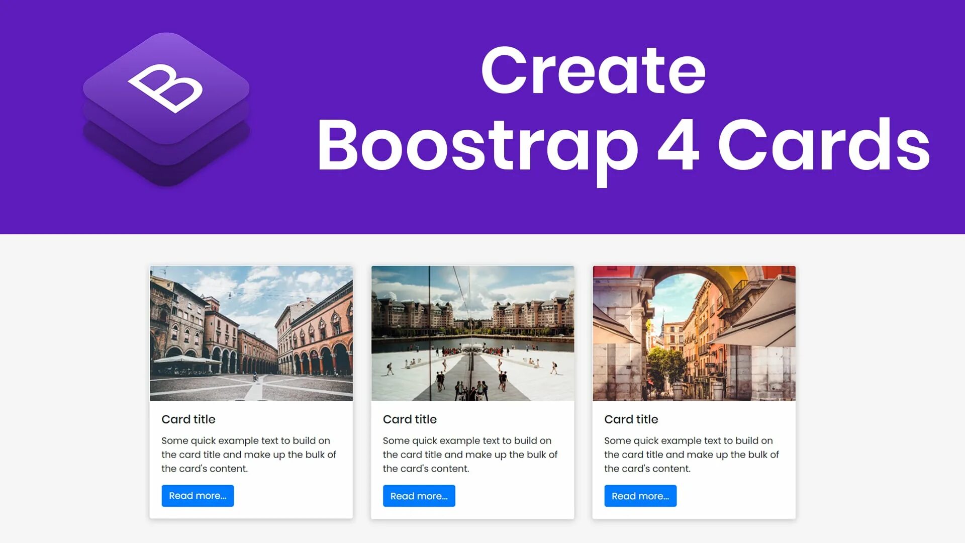
Task: Hit the third card's Read more button
Action: pos(640,496)
